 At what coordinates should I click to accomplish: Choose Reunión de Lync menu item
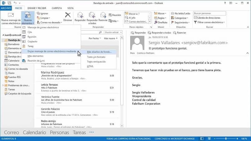point(51,61)
